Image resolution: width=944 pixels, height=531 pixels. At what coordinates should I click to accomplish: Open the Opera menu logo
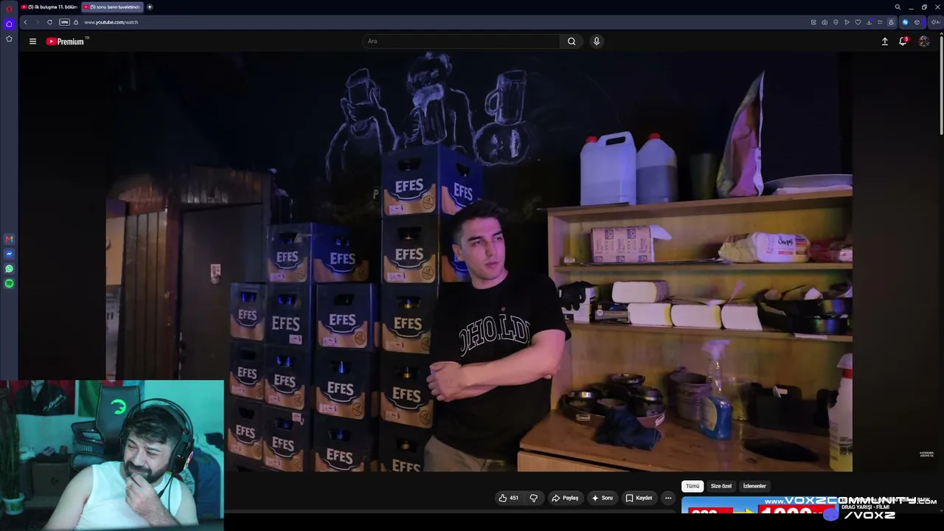[x=9, y=8]
